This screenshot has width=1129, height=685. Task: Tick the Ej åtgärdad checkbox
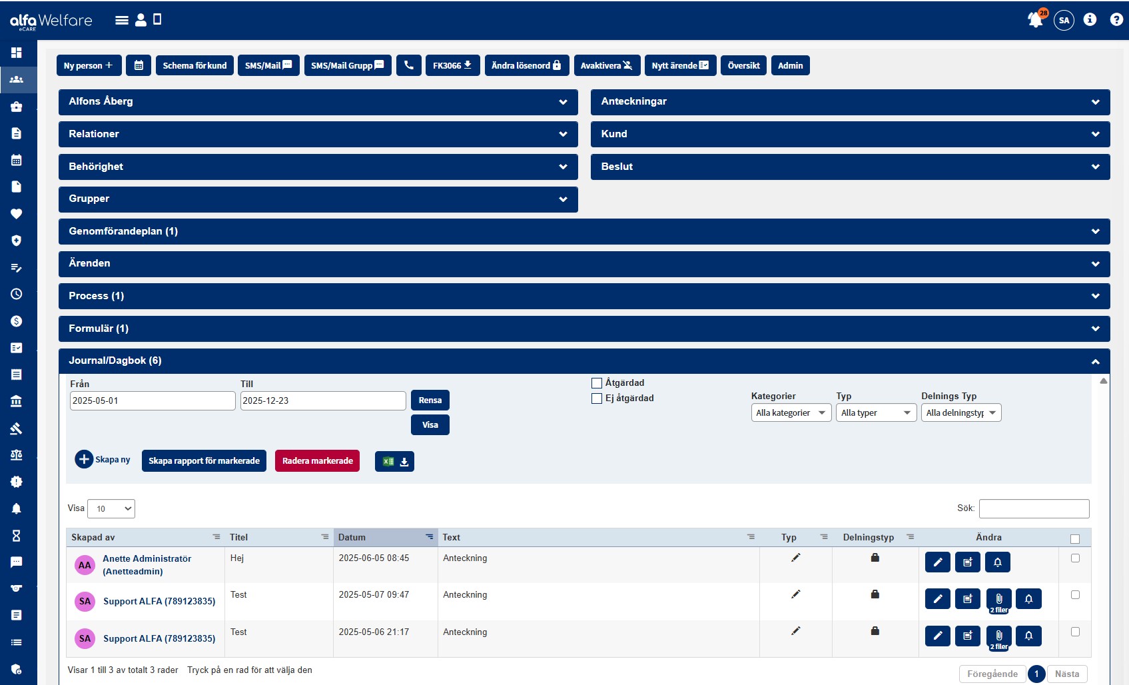[x=597, y=398]
